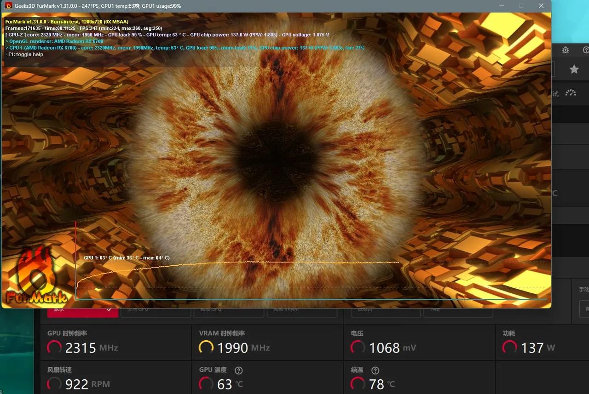Click the '[GPU-Z] core: 2320 MHz' line
The image size is (589, 394).
click(x=167, y=34)
